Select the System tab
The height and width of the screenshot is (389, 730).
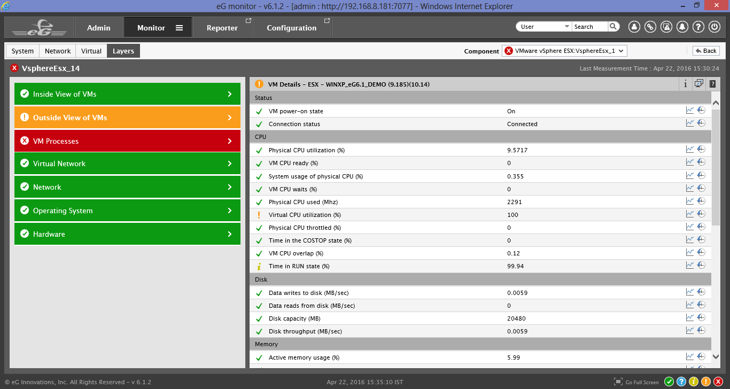pyautogui.click(x=22, y=51)
